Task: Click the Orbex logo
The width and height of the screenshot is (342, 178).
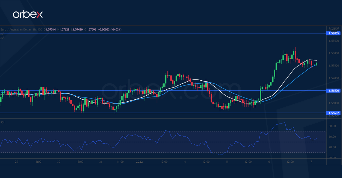Action: (28, 14)
